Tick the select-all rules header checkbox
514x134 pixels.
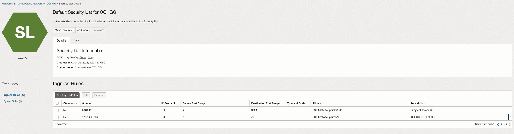pos(57,103)
